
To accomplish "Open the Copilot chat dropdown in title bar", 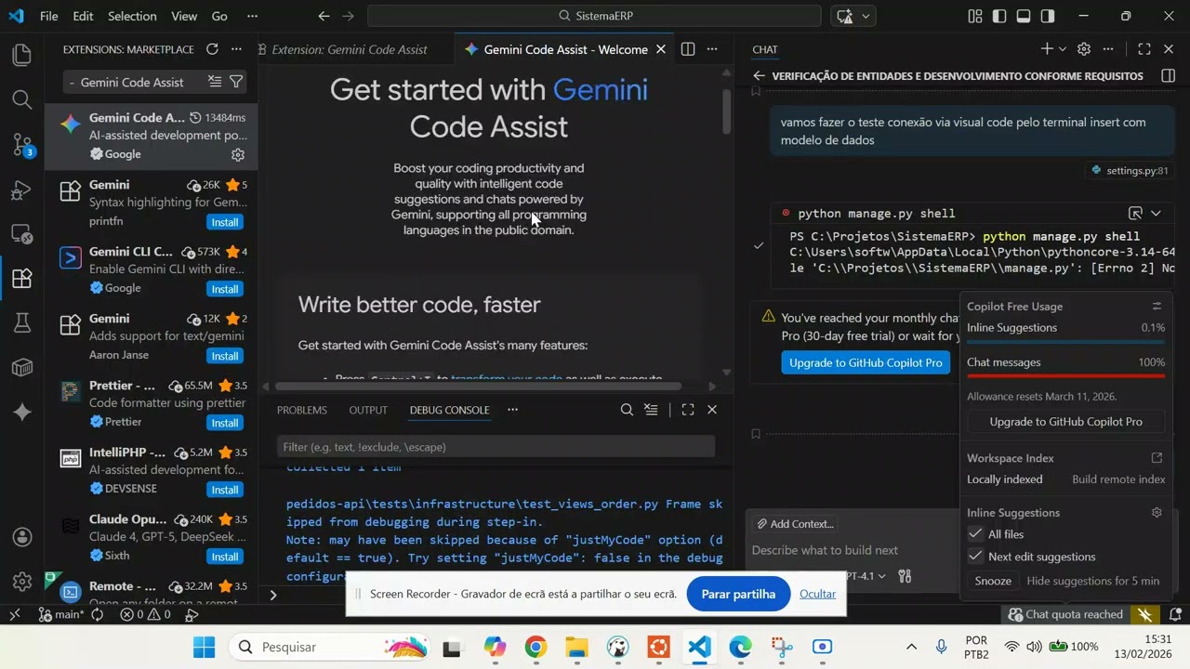I will point(866,16).
